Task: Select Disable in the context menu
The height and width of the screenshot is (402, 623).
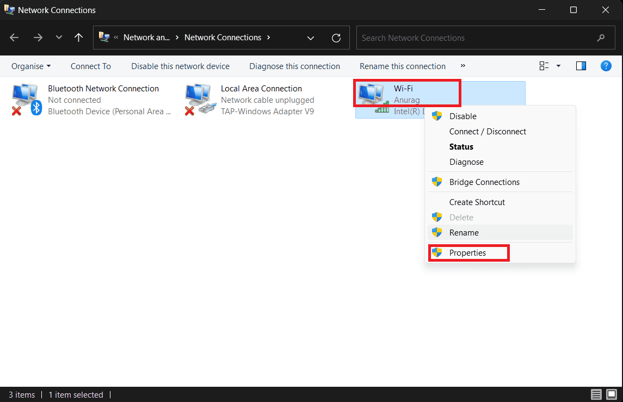Action: coord(462,116)
